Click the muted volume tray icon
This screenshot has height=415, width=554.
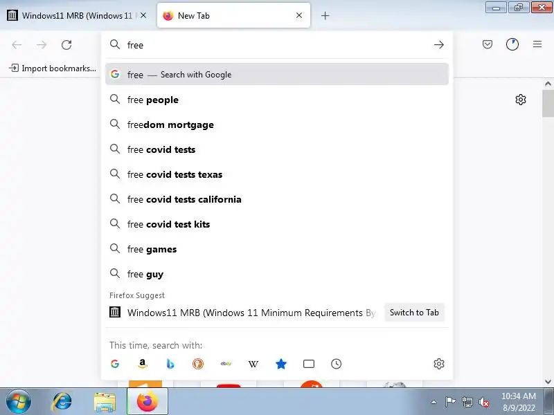[483, 402]
